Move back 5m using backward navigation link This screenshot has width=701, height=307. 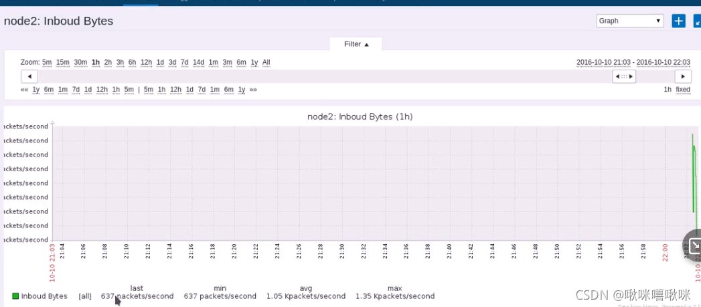click(x=129, y=90)
